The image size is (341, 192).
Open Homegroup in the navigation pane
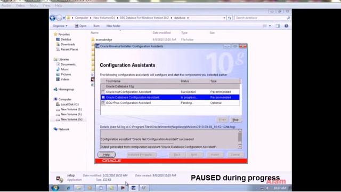pyautogui.click(x=66, y=90)
